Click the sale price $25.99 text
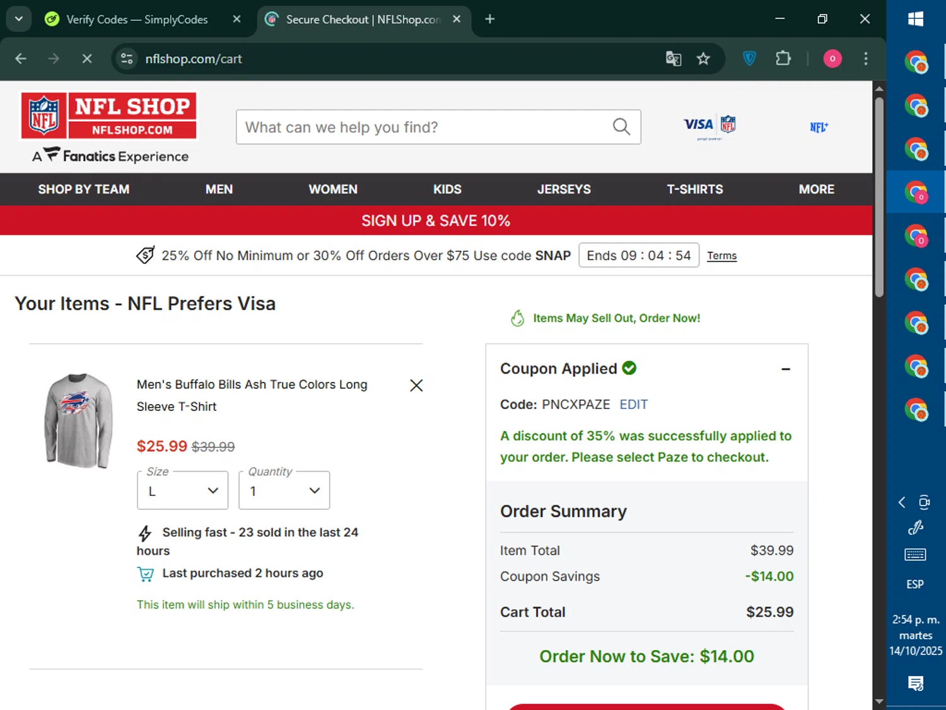Screen dimensions: 946x710 tap(162, 446)
